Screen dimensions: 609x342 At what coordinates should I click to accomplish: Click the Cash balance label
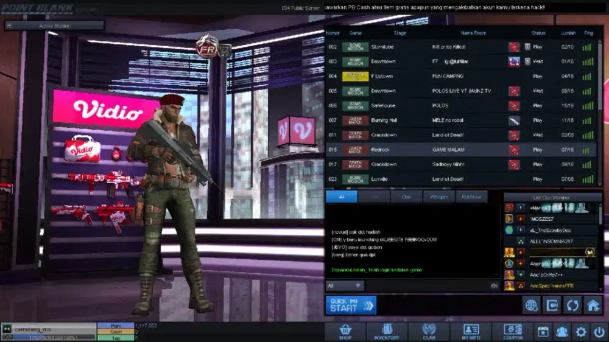pos(116,332)
